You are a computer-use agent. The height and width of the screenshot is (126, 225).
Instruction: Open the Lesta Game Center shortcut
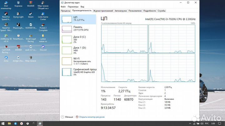click(x=43, y=16)
